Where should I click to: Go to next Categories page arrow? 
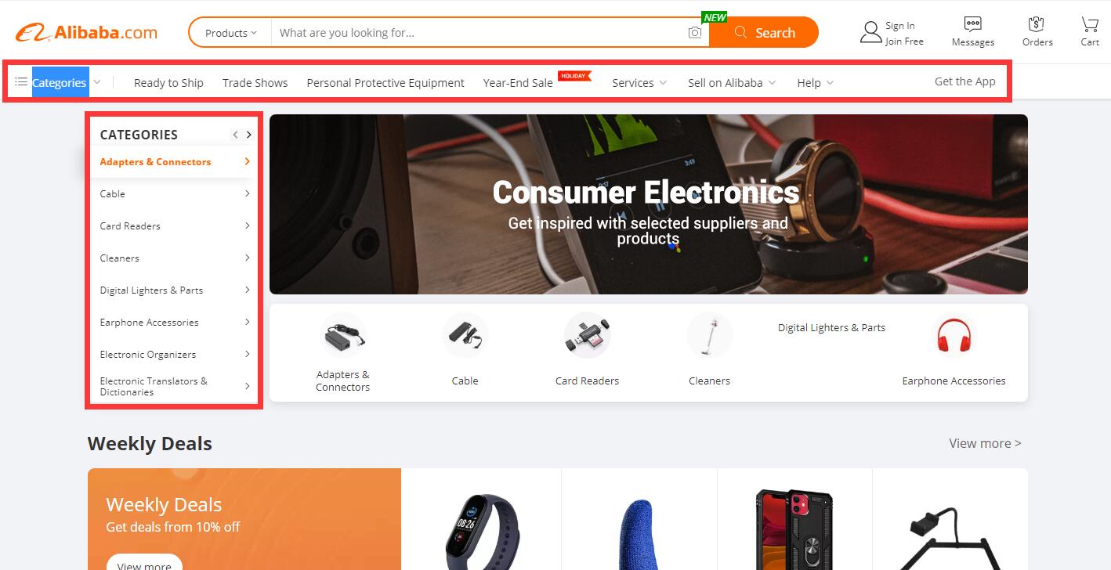click(249, 135)
